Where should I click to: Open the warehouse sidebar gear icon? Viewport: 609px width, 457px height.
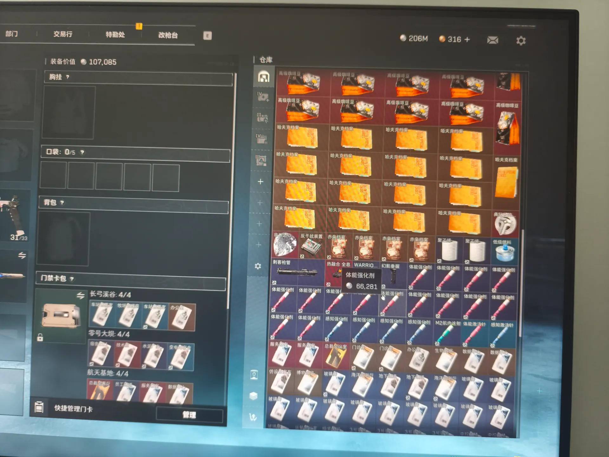click(x=258, y=266)
